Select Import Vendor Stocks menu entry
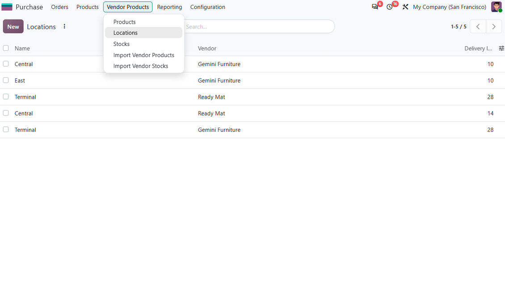The image size is (505, 283). (x=143, y=66)
